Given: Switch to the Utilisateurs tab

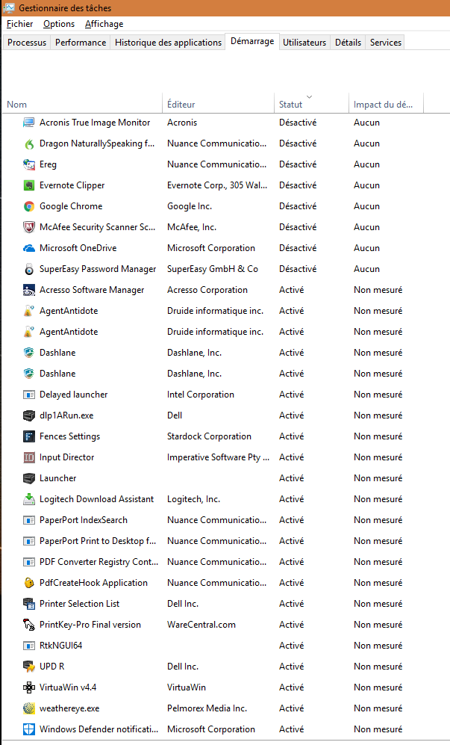Looking at the screenshot, I should [x=304, y=43].
